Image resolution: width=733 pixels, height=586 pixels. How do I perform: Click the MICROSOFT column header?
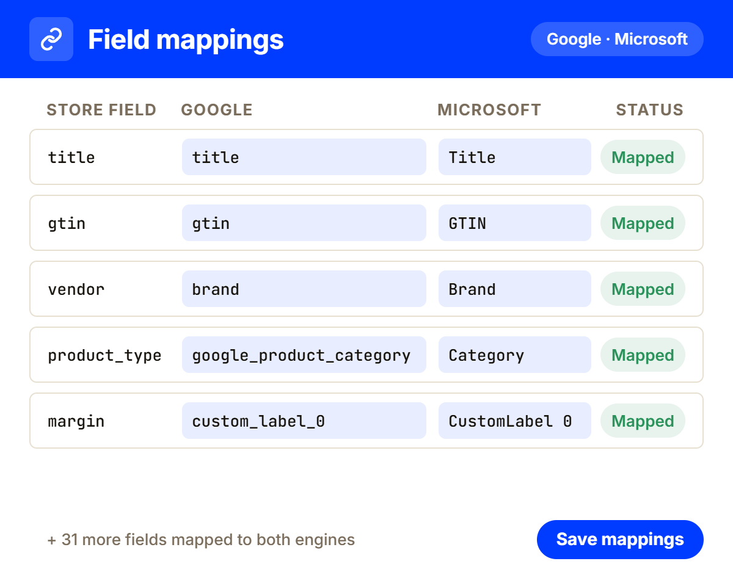coord(489,110)
